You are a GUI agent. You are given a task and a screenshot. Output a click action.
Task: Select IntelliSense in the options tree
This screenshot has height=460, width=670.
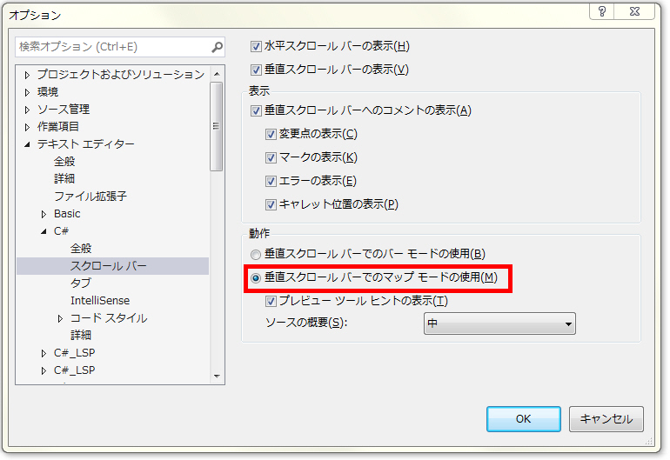pyautogui.click(x=99, y=301)
